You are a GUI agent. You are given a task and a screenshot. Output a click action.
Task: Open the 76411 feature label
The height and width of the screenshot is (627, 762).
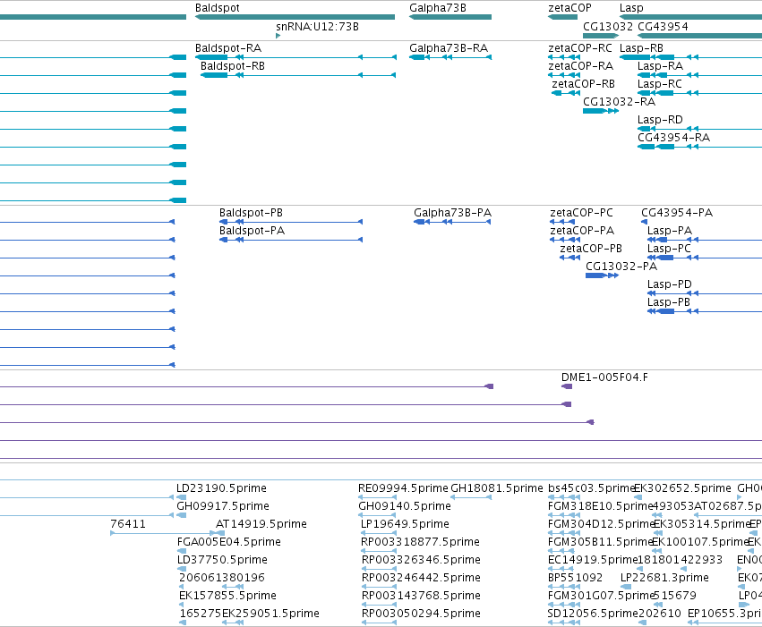pyautogui.click(x=128, y=524)
